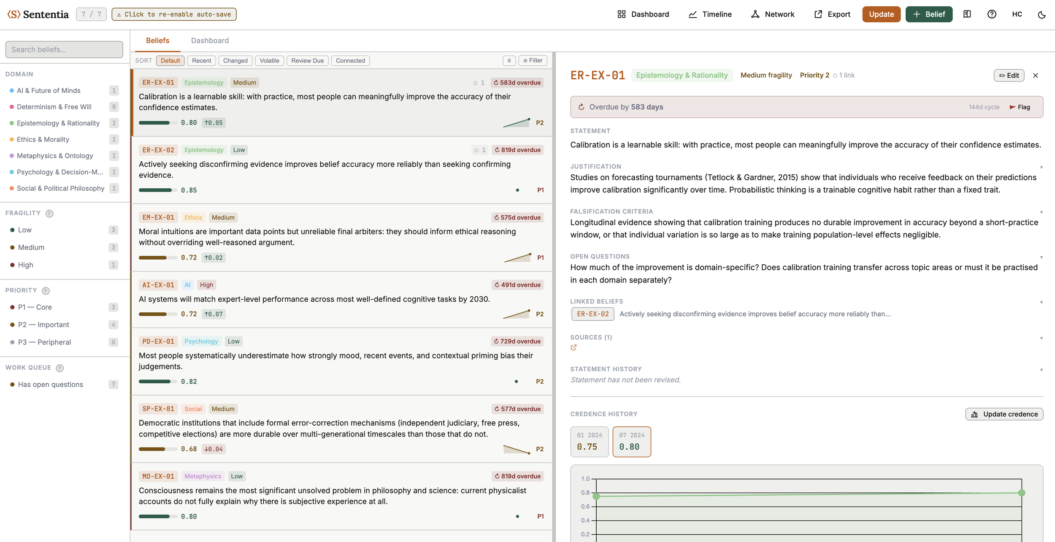
Task: Close the ER-EX-01 detail panel
Action: 1035,76
